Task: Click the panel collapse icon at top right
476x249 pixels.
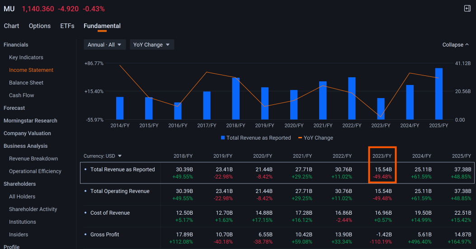Action: [x=467, y=9]
